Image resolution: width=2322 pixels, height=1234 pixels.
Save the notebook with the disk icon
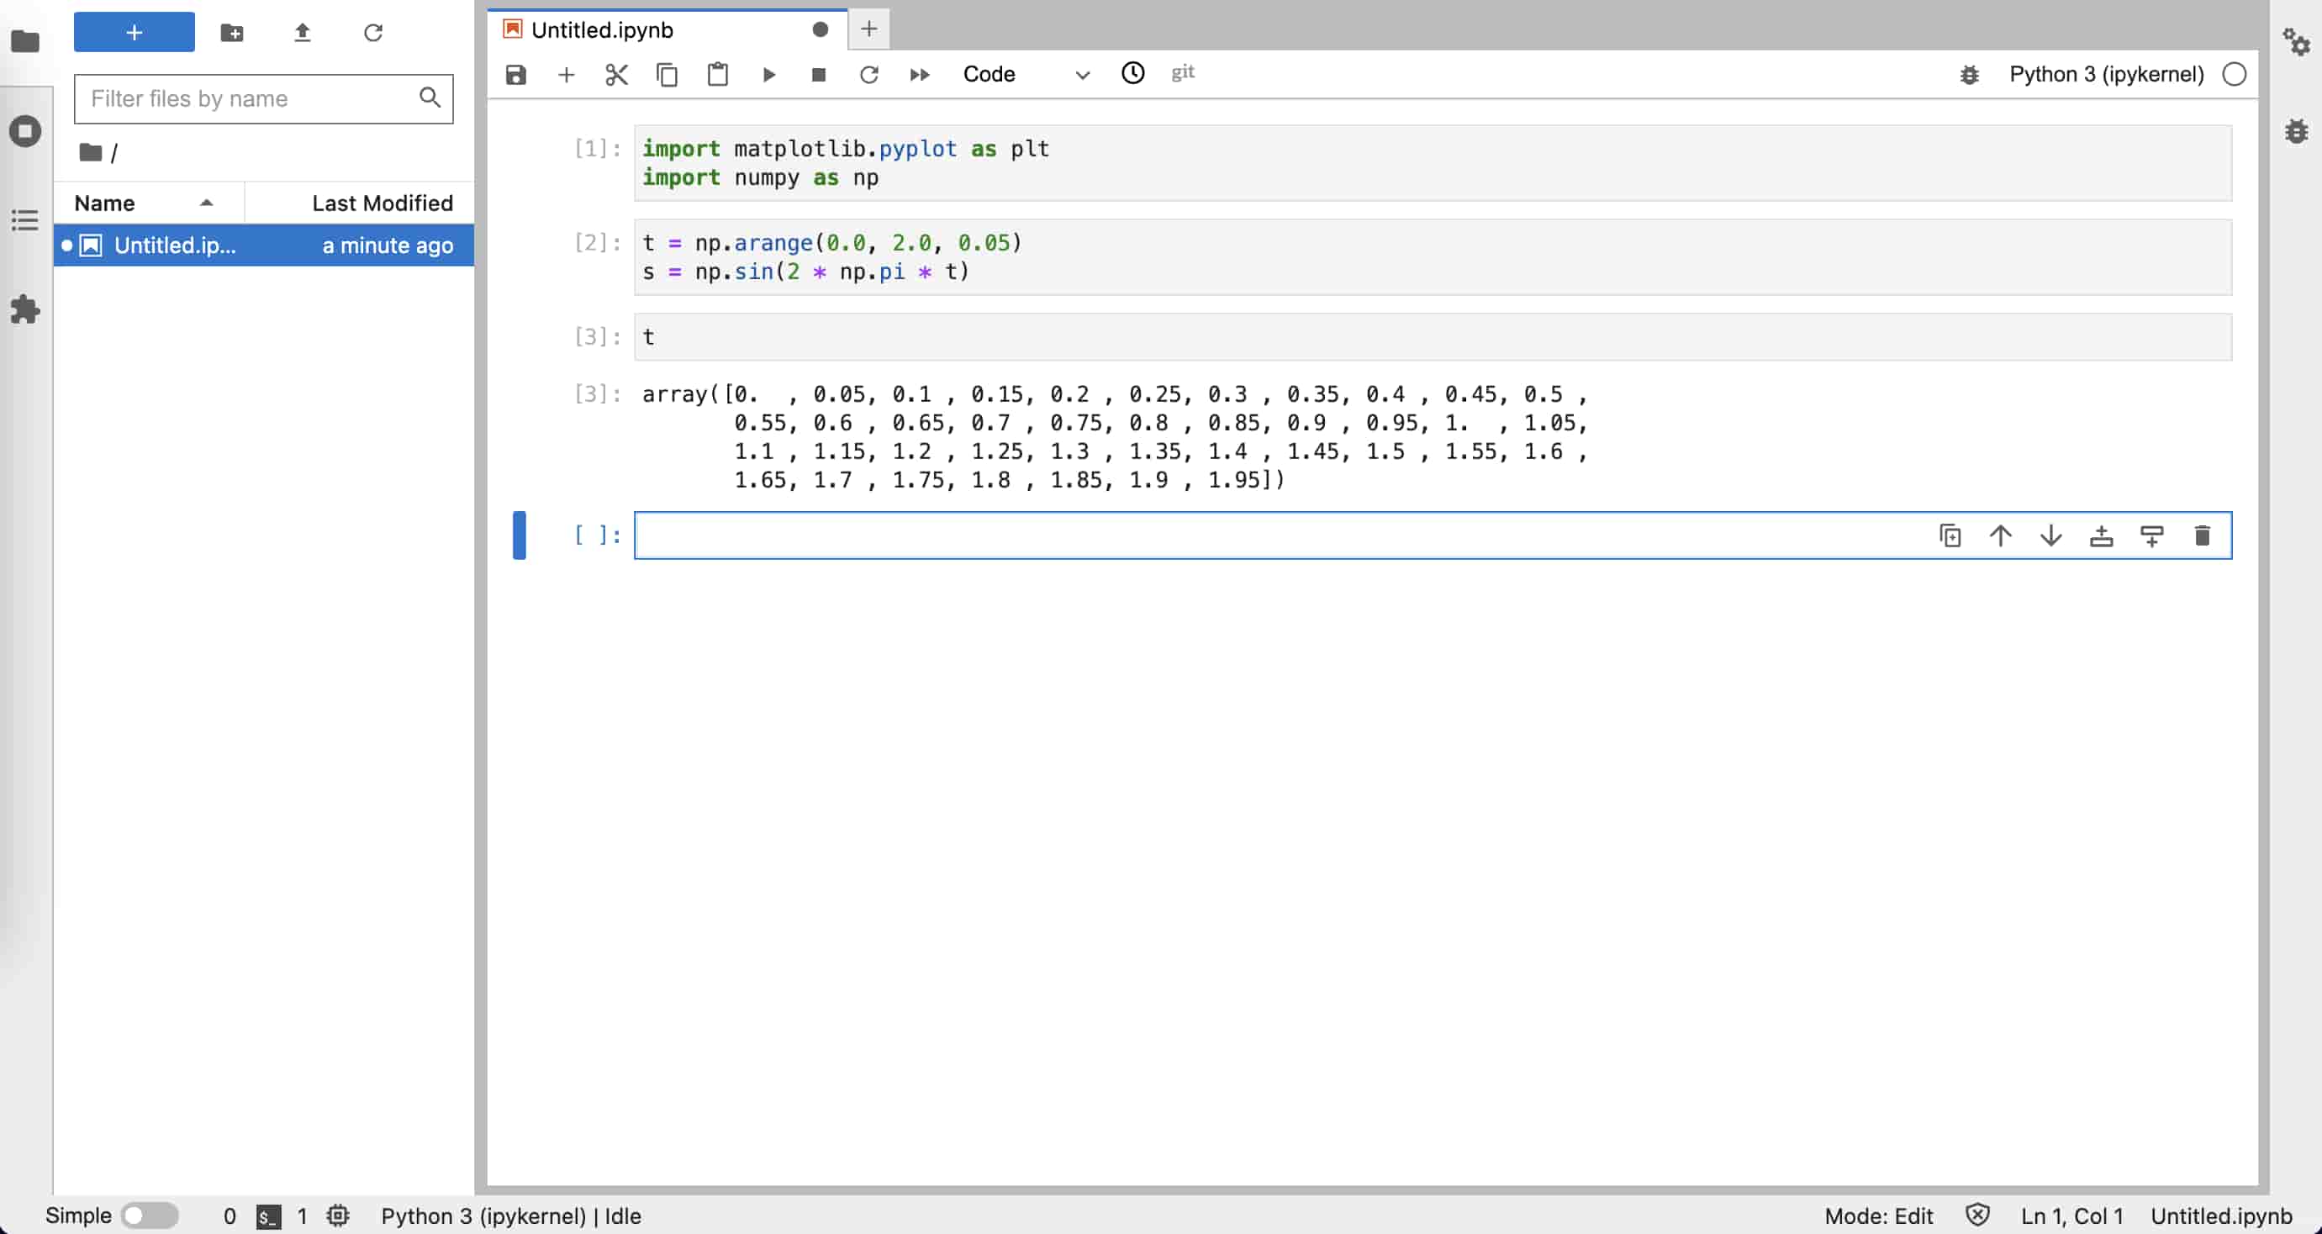[515, 74]
